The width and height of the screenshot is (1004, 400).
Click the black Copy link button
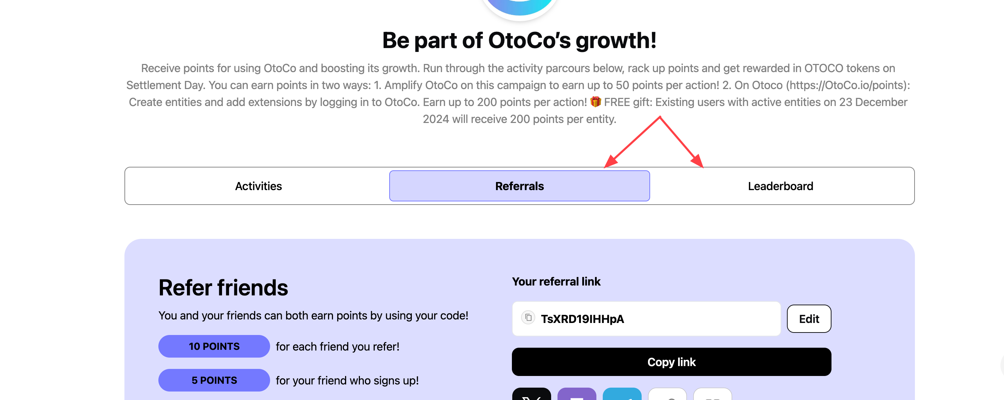pos(671,362)
